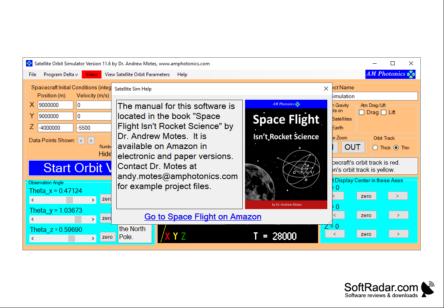Click right arrow of Theta_z slider

pyautogui.click(x=93, y=238)
